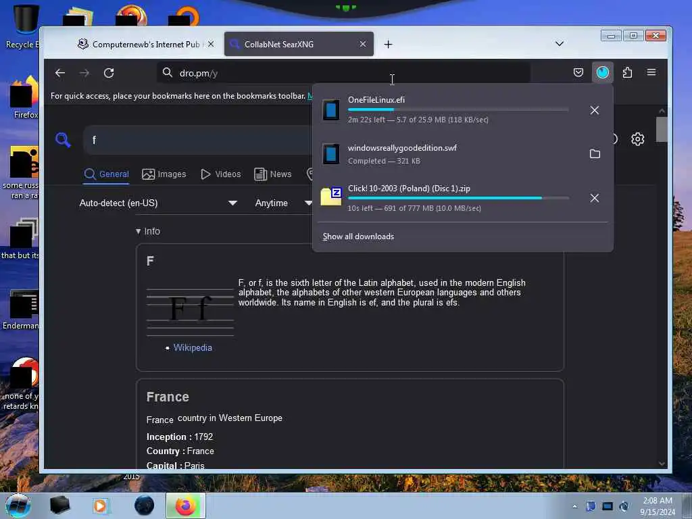Open a new browser tab

pyautogui.click(x=388, y=44)
